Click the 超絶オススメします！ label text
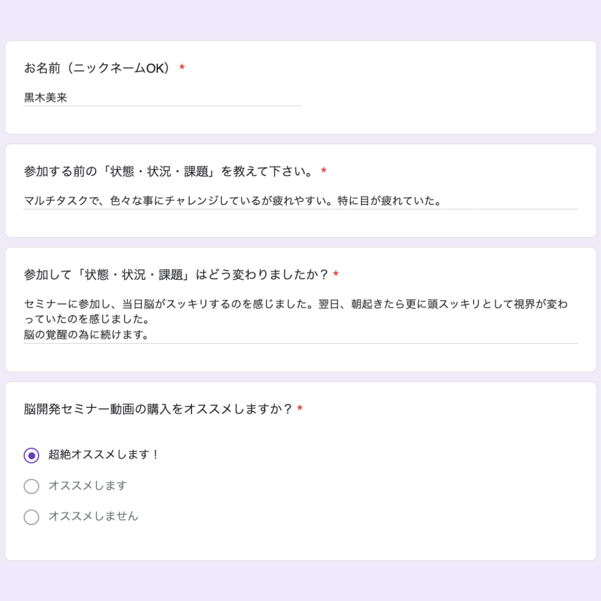 coord(103,455)
